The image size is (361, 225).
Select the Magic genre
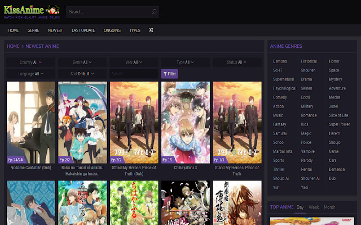(x=306, y=133)
